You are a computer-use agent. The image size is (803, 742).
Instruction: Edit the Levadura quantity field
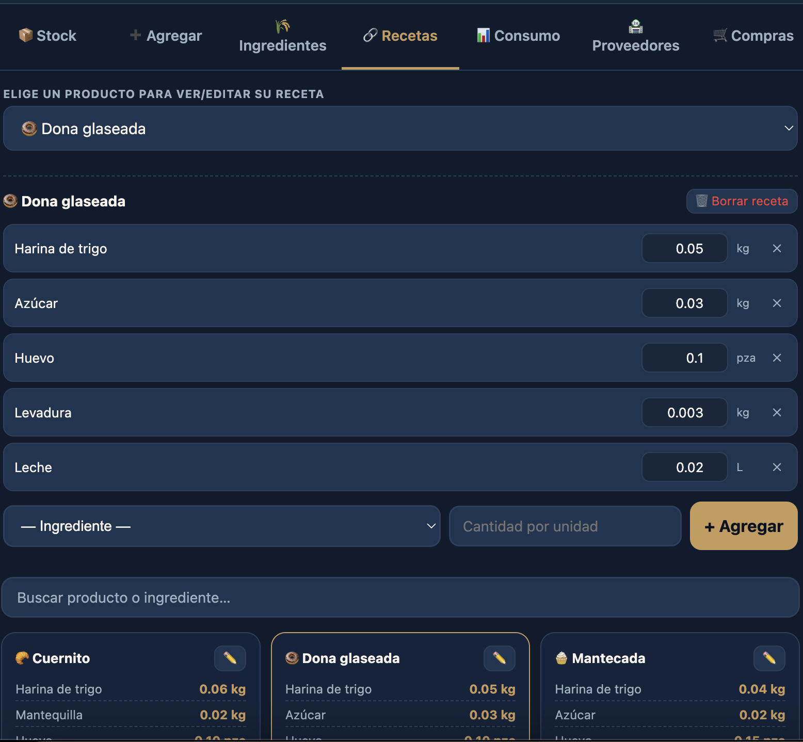(x=685, y=412)
